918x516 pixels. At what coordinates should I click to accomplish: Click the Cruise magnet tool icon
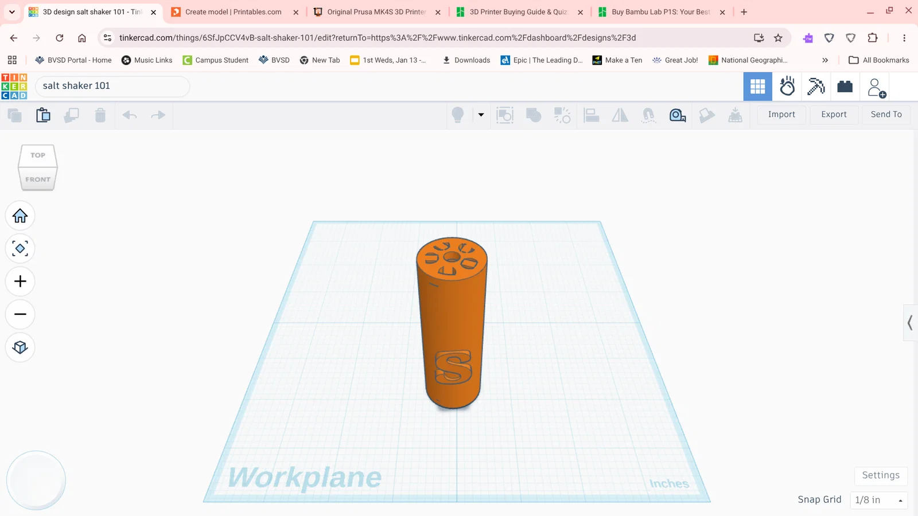point(649,115)
